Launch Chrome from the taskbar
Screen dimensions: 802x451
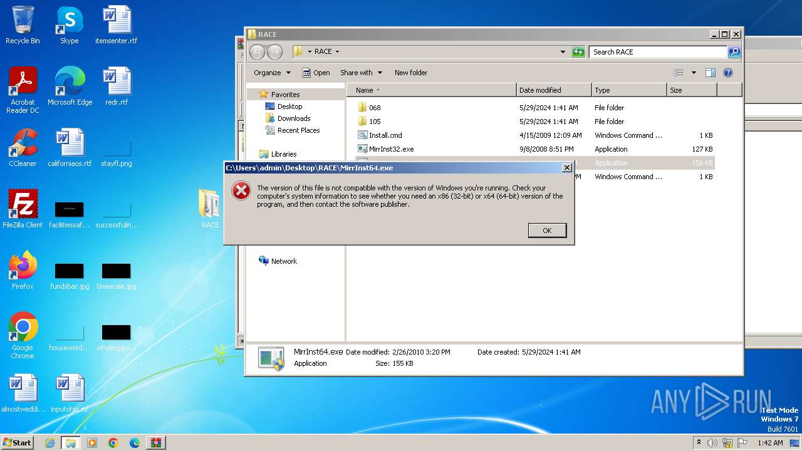(113, 443)
